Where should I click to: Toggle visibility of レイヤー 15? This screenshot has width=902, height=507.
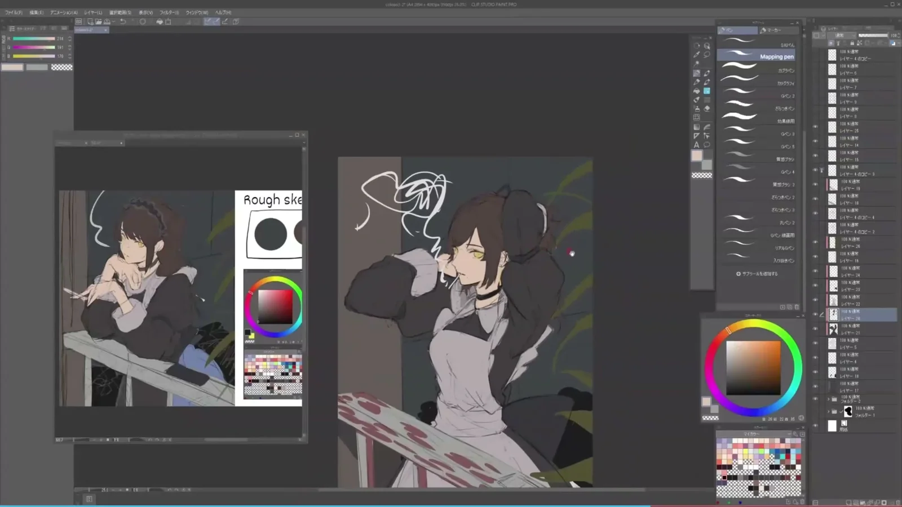[815, 155]
